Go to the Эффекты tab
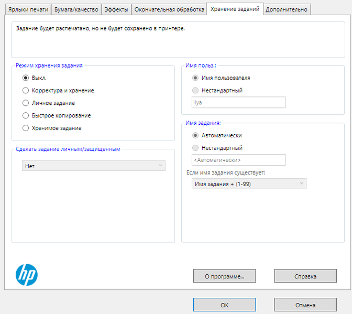Screen dimensions: 352x314 tap(116, 9)
